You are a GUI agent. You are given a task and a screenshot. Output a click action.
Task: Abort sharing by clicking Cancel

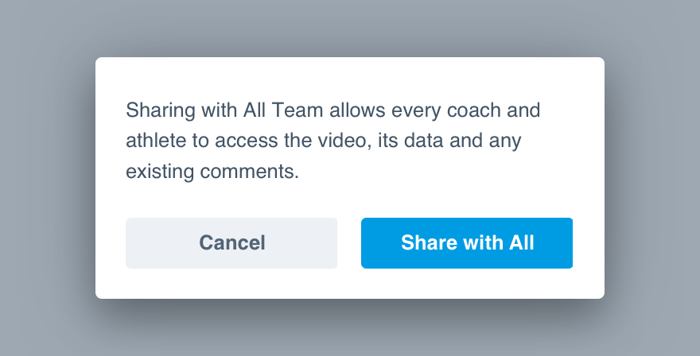coord(231,243)
